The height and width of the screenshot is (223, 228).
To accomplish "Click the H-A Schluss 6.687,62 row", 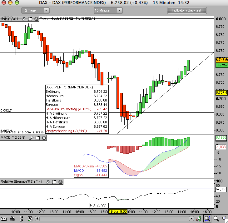I will pos(76,126).
